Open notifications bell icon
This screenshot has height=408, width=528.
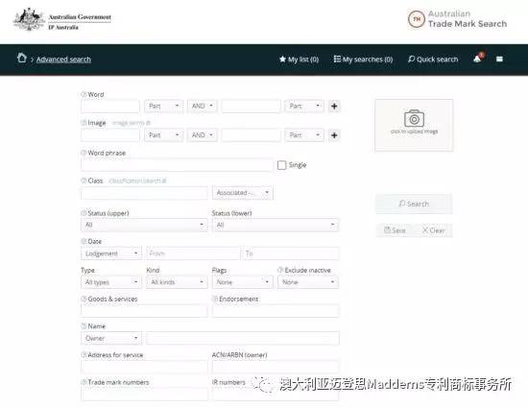point(478,58)
